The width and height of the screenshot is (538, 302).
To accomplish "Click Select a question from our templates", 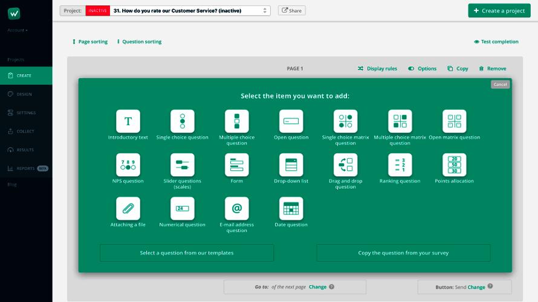I will pyautogui.click(x=187, y=253).
